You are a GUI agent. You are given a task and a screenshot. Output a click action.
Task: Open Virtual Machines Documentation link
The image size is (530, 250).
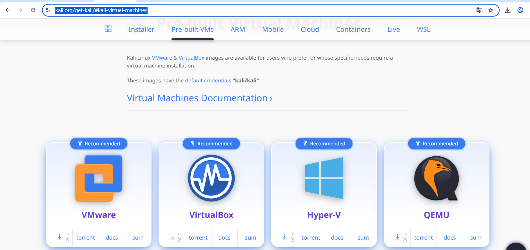[x=199, y=98]
